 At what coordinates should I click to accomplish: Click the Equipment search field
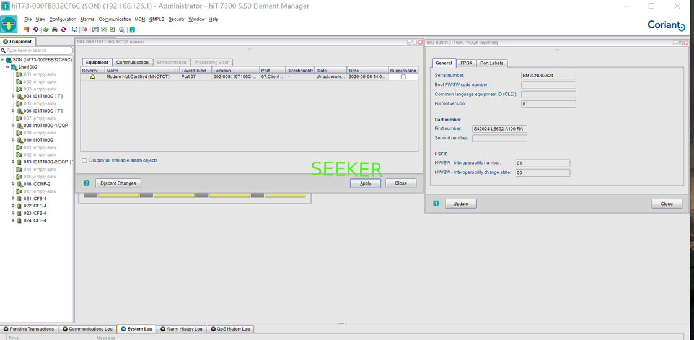[37, 50]
